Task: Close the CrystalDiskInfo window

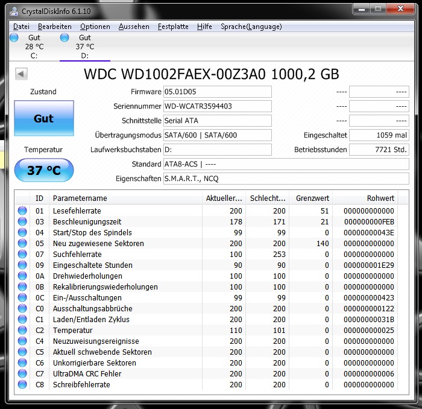Action: [400, 9]
